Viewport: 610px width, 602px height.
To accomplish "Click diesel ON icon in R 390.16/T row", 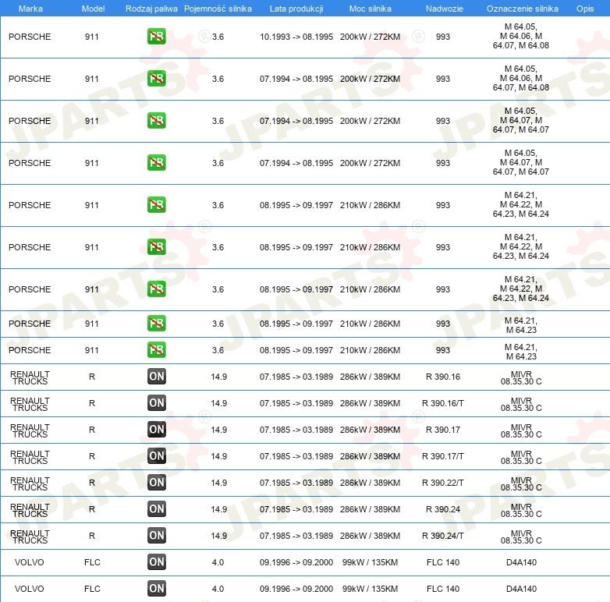I will 156,403.
